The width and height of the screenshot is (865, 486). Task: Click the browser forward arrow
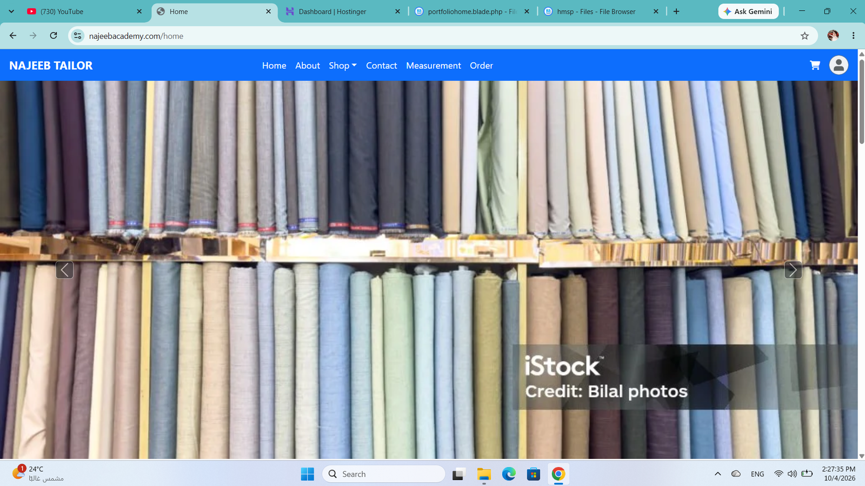point(33,36)
